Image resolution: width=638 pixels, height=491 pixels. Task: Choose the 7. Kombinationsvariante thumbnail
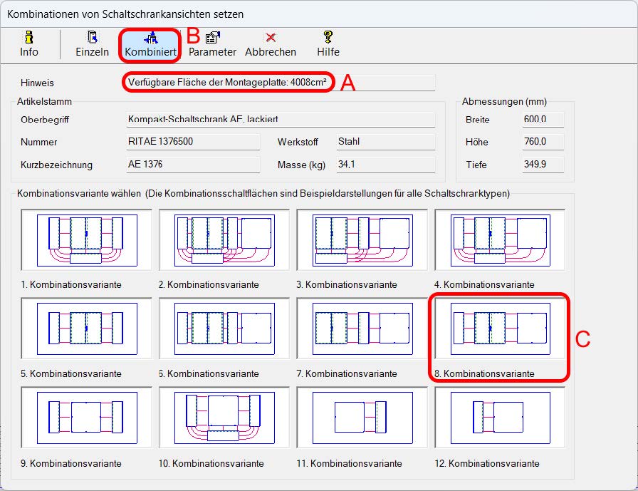362,328
